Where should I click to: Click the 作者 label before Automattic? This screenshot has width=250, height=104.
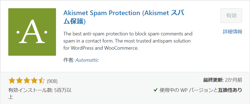pyautogui.click(x=68, y=60)
